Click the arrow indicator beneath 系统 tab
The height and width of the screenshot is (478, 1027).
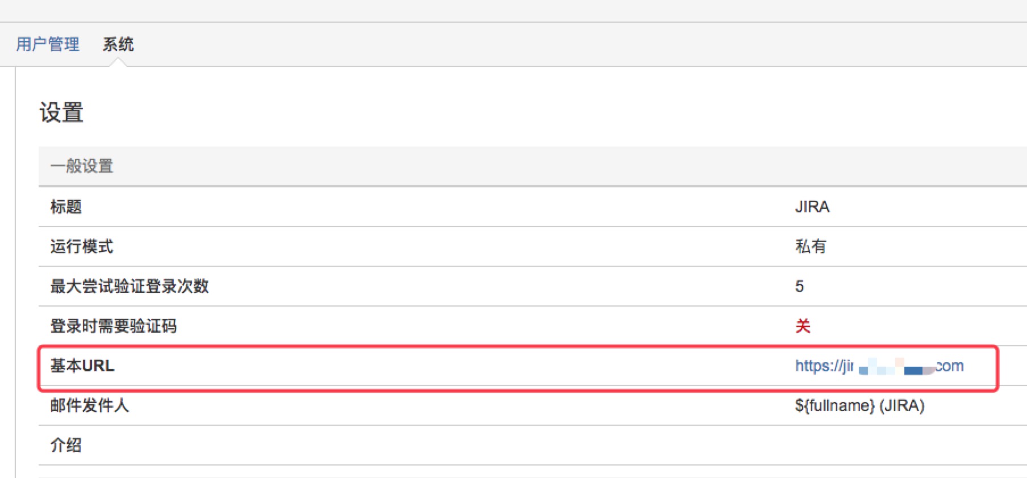(x=118, y=62)
